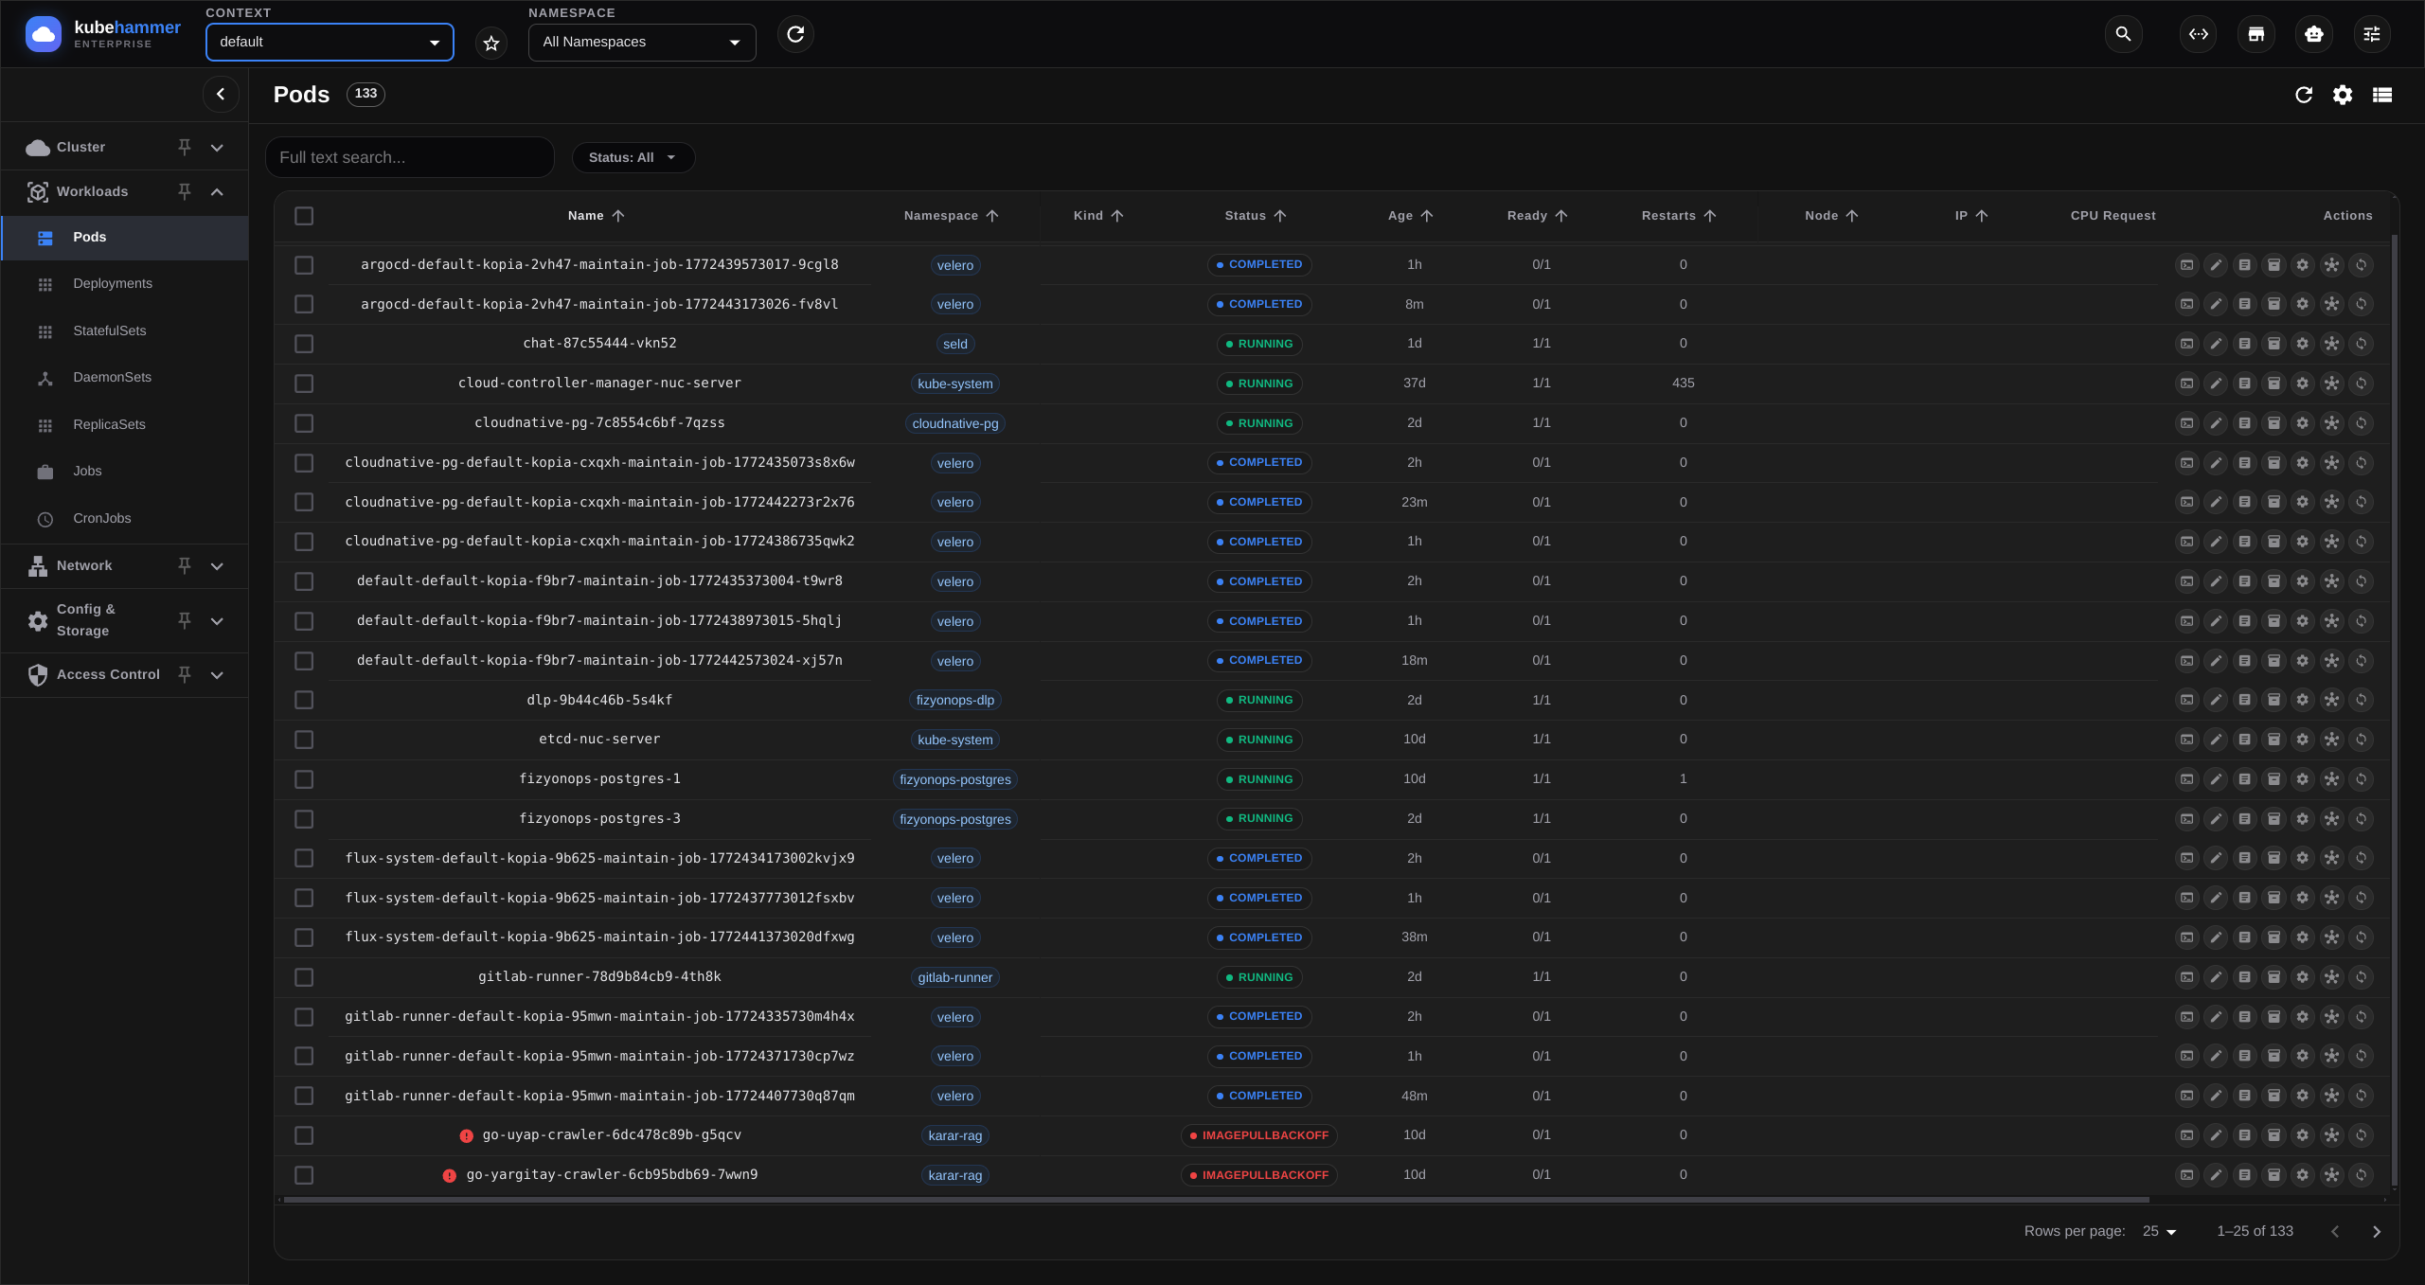The image size is (2425, 1285).
Task: Switch table density with the list view icon
Action: point(2382,95)
